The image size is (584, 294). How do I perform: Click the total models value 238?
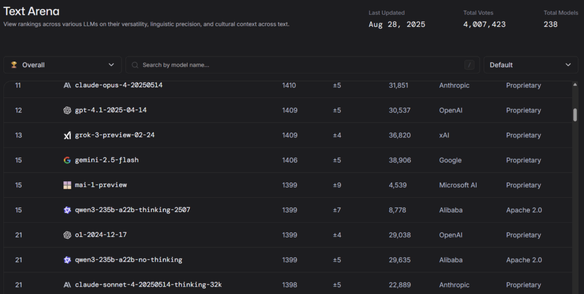point(550,24)
